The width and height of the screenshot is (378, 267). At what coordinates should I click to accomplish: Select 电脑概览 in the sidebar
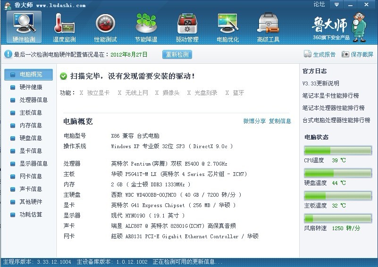[x=28, y=75]
